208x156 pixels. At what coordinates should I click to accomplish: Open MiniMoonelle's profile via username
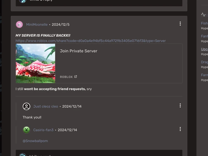(x=37, y=25)
